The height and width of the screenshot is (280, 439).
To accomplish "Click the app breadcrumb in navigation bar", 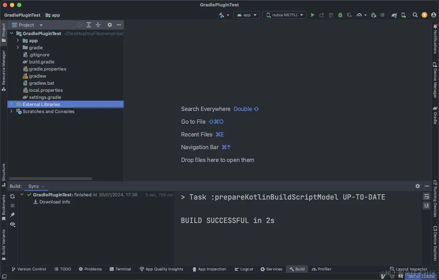I will pyautogui.click(x=53, y=15).
